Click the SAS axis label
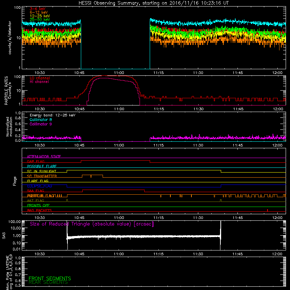290x290 pixels. (4, 235)
